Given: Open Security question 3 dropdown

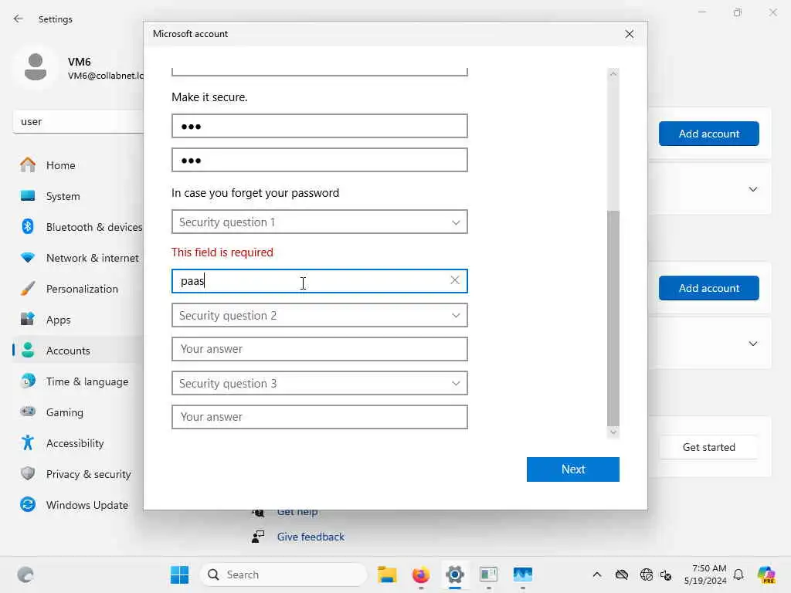Looking at the screenshot, I should (x=319, y=383).
